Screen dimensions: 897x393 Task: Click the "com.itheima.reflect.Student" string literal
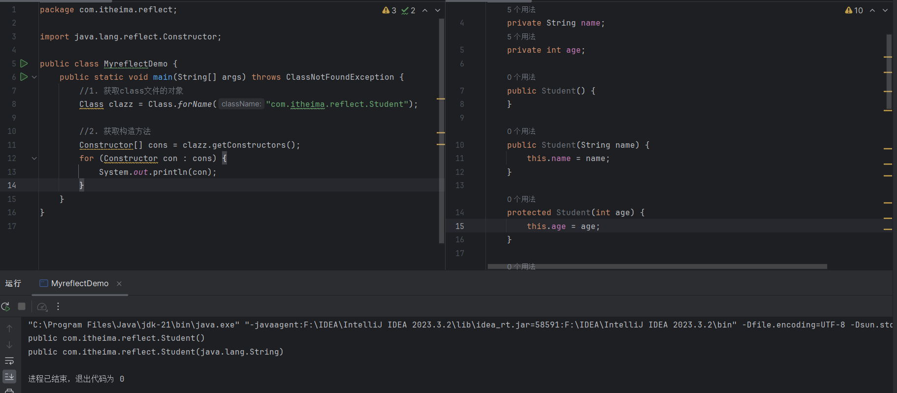[x=337, y=104]
